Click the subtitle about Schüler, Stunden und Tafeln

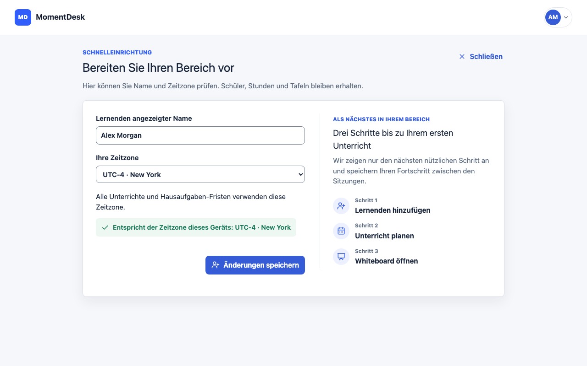pos(223,86)
